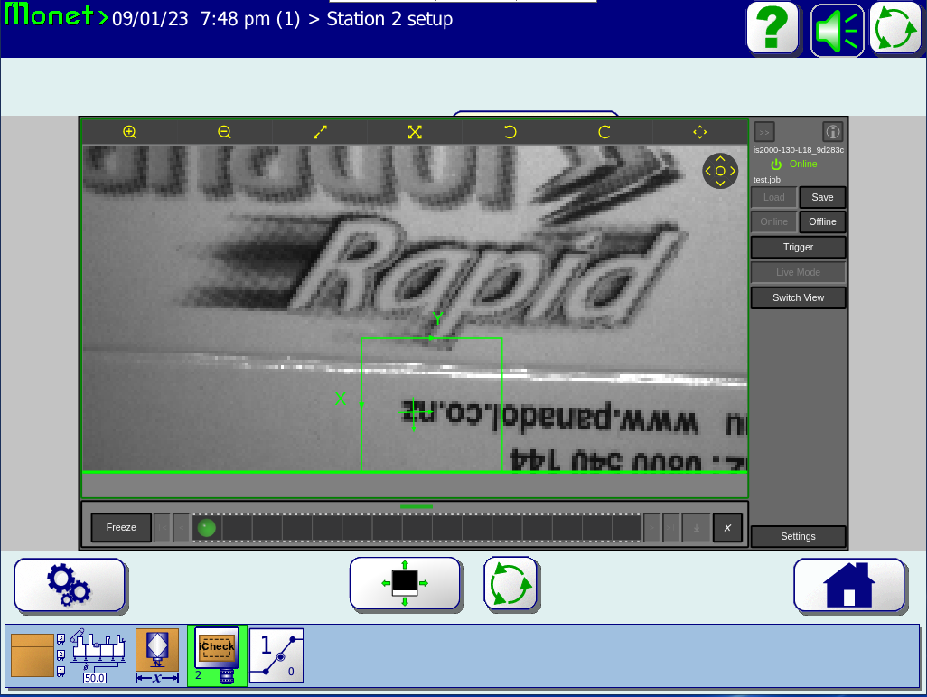Click the top-right green circular arrows button
This screenshot has height=697, width=927.
895,28
